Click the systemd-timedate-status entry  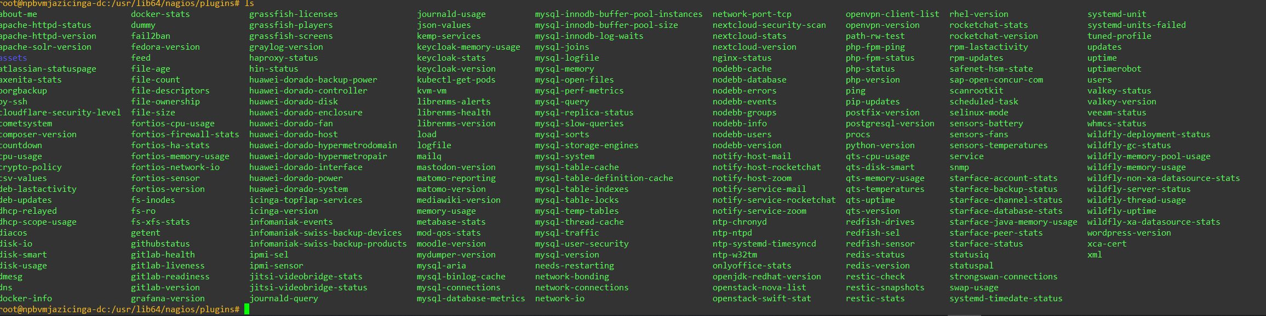[x=1006, y=299]
